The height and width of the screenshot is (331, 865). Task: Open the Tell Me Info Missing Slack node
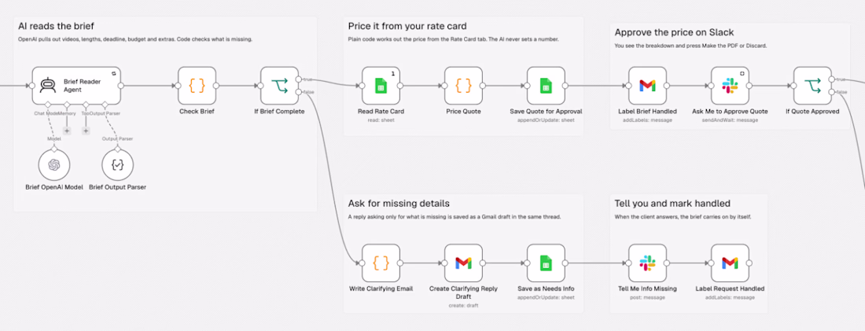tap(647, 263)
